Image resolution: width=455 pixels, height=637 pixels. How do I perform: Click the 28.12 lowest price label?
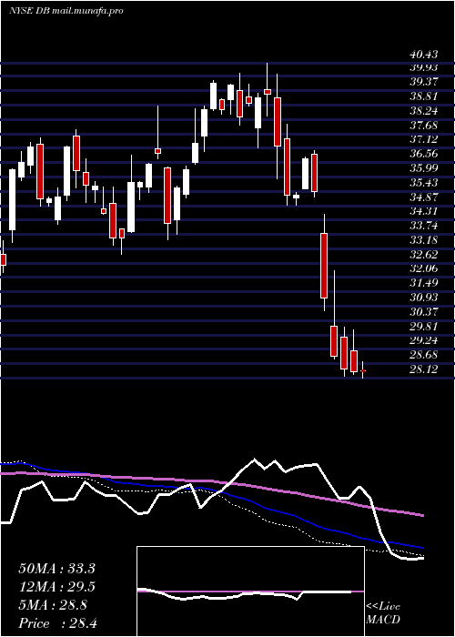(423, 369)
